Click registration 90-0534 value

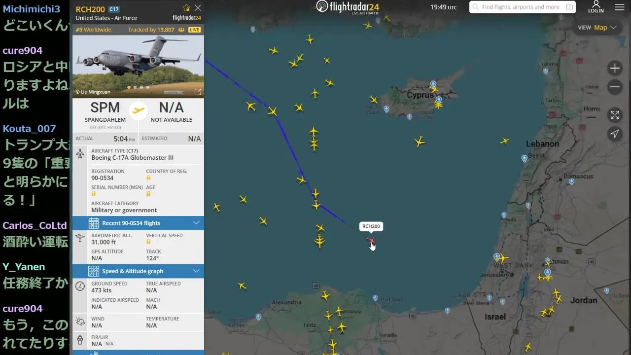pyautogui.click(x=102, y=177)
